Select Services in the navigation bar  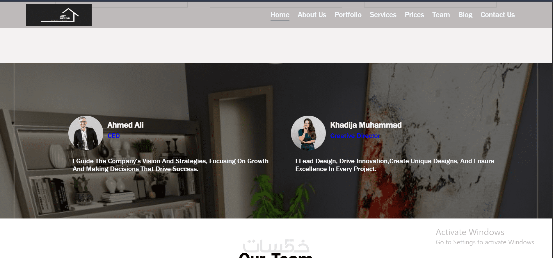[383, 15]
